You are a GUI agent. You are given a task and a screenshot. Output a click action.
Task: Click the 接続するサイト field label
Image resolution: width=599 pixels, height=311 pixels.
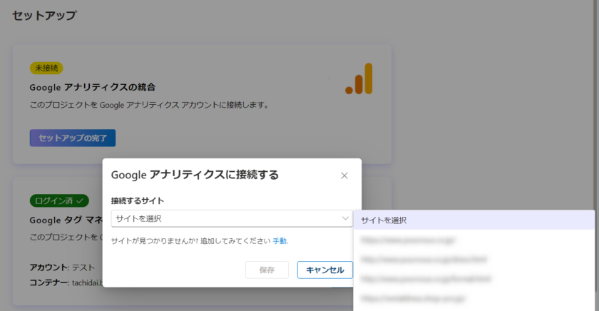[138, 200]
